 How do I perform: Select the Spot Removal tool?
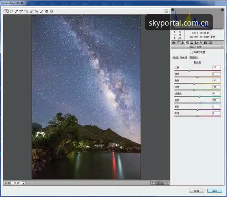(32, 11)
